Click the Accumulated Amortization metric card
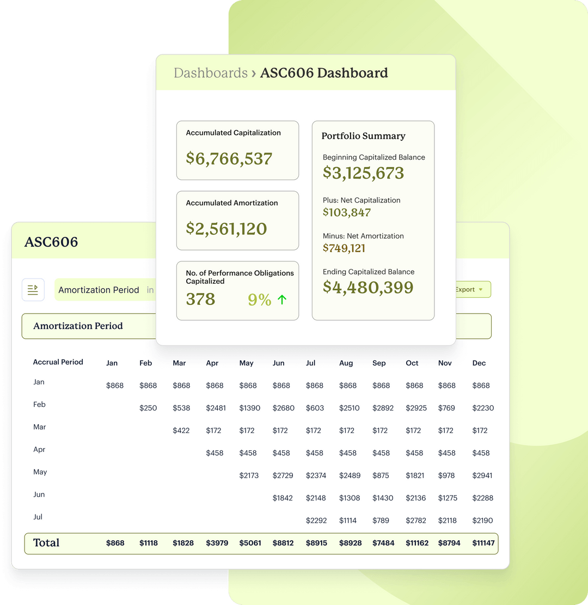Image resolution: width=588 pixels, height=605 pixels. click(237, 221)
